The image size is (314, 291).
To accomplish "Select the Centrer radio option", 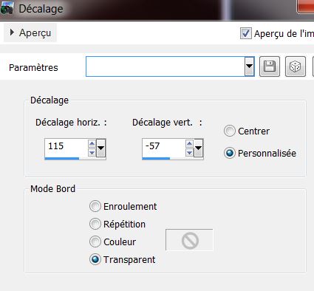I will click(230, 131).
